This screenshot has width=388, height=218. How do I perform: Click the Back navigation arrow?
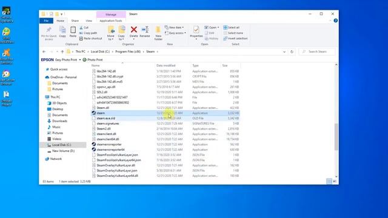tap(44, 51)
